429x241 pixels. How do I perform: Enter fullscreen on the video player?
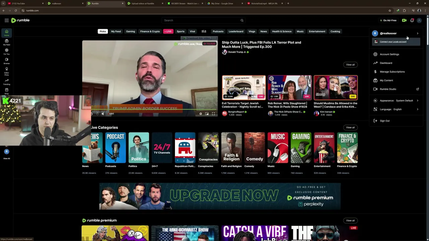(213, 114)
